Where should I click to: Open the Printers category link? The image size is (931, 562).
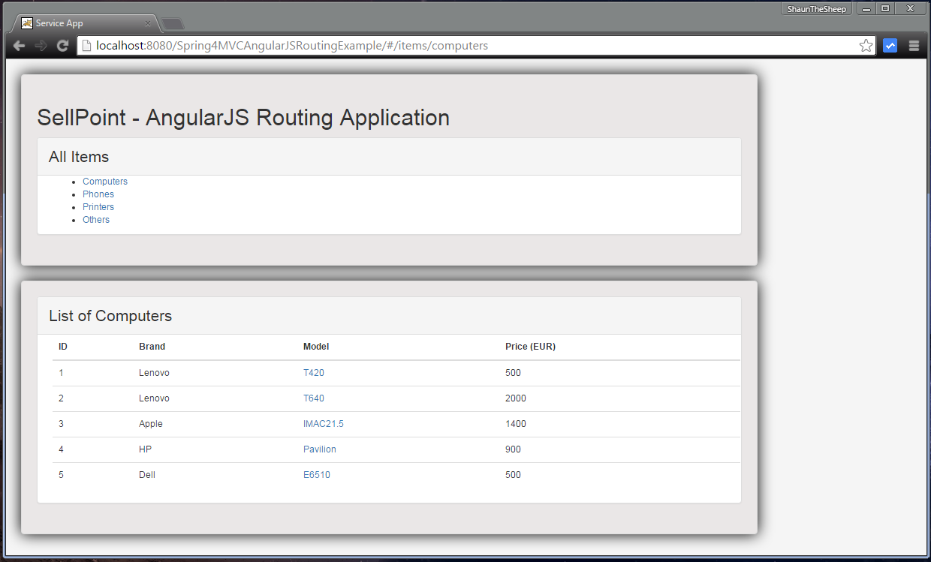coord(98,206)
